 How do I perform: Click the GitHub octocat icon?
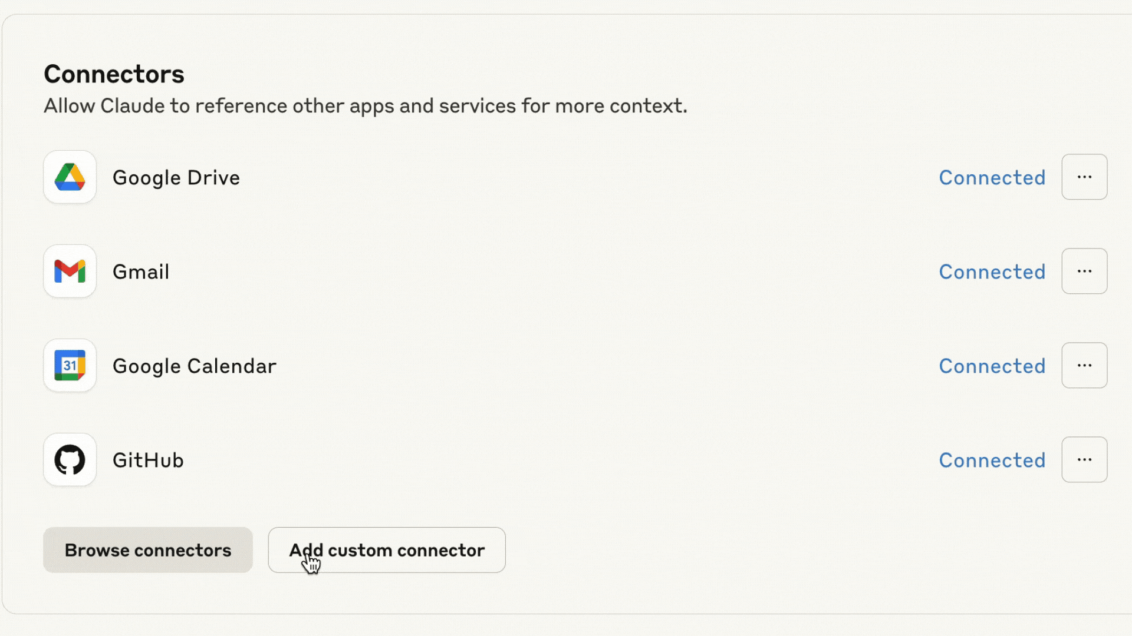[70, 460]
